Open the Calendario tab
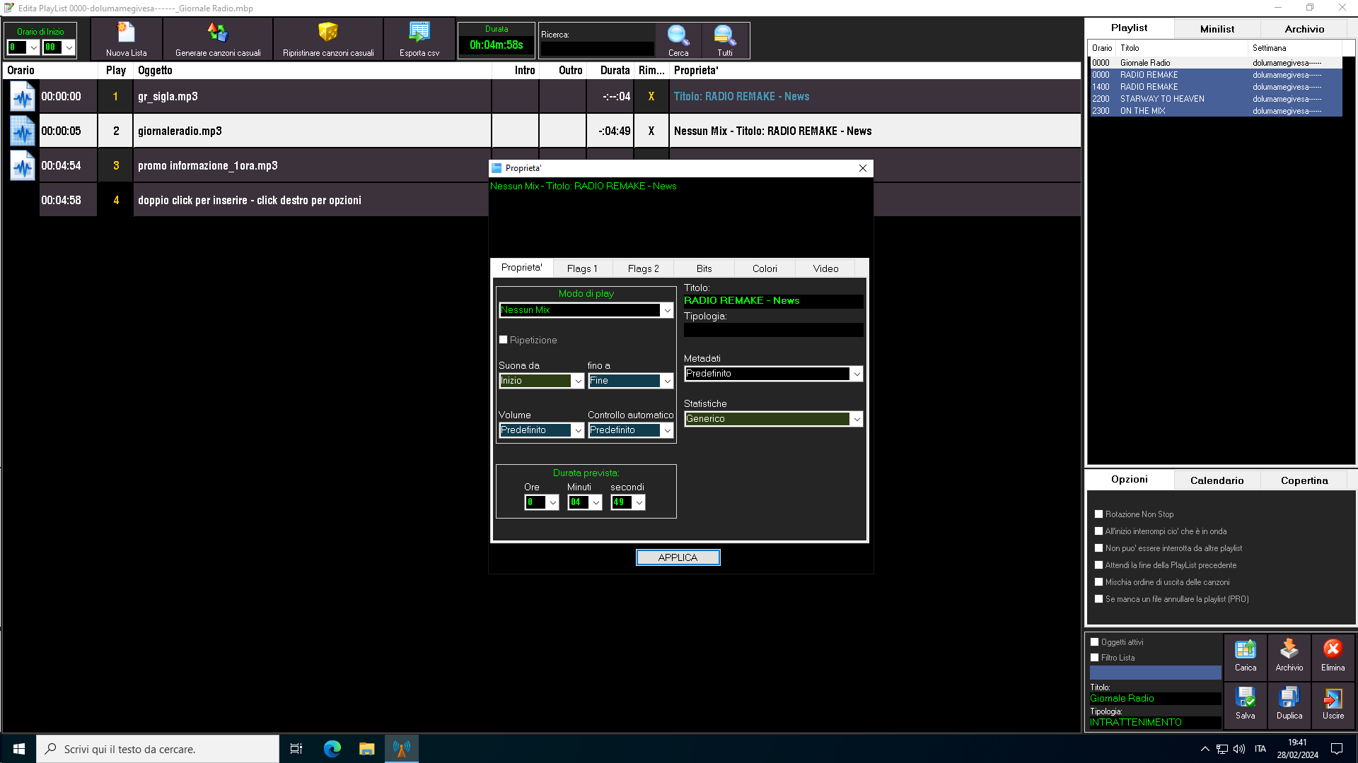1358x763 pixels. (x=1217, y=480)
